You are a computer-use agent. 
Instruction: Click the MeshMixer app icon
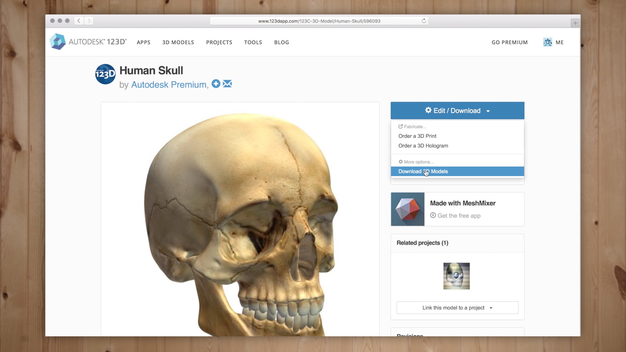408,209
